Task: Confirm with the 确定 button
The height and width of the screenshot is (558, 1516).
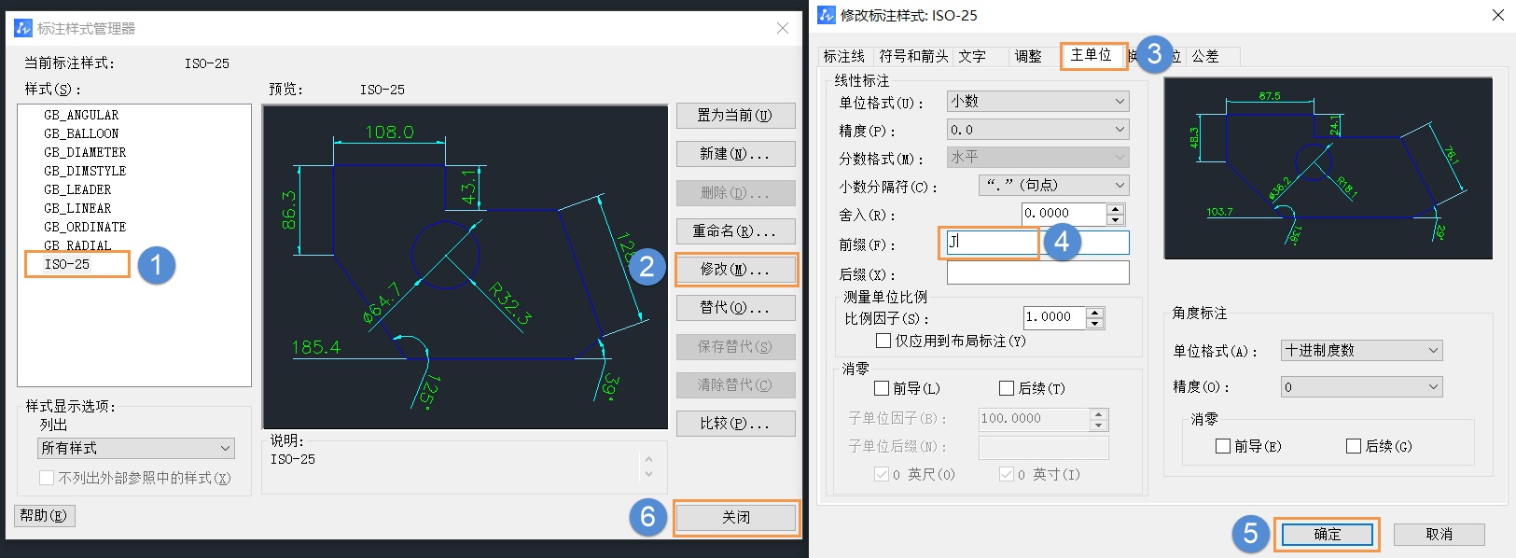Action: (x=1327, y=535)
